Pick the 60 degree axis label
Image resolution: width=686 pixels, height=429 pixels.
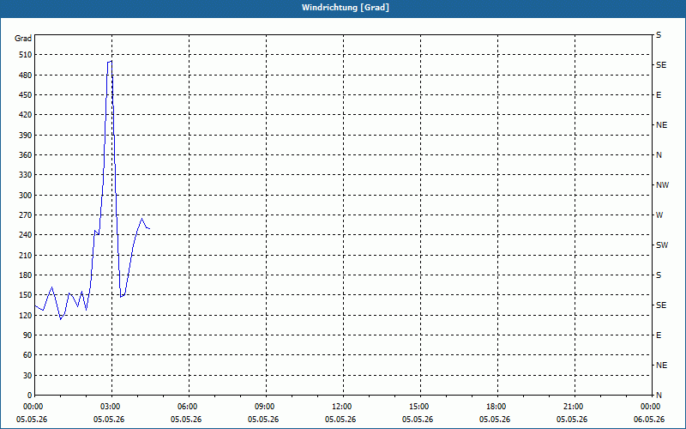[x=27, y=355]
